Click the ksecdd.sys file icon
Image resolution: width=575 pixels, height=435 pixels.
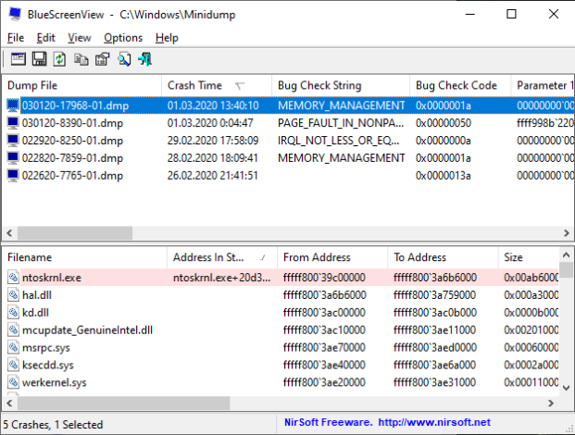[x=13, y=365]
